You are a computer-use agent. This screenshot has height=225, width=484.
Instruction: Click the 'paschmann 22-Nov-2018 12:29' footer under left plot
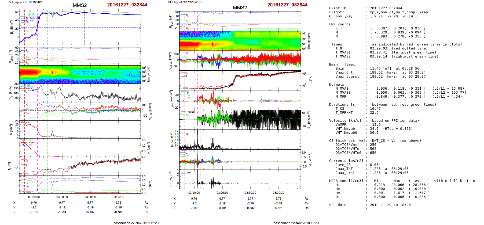[x=136, y=223]
